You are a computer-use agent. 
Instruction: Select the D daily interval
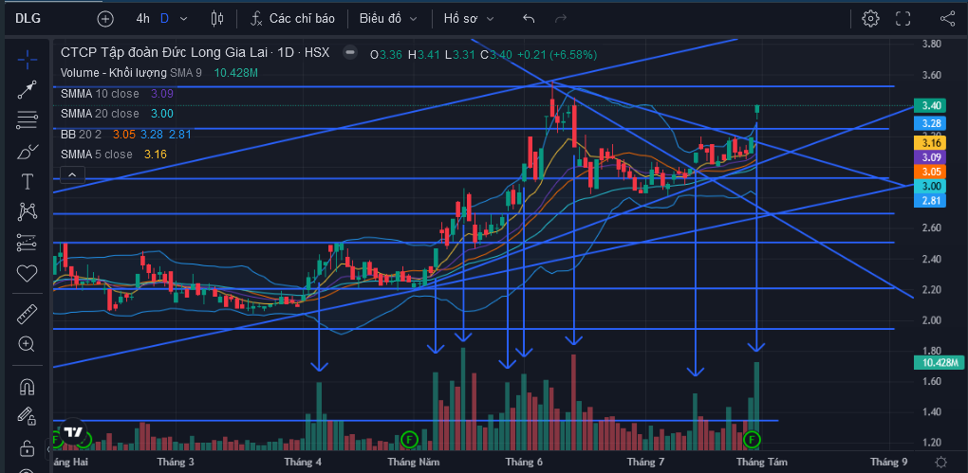coord(164,19)
